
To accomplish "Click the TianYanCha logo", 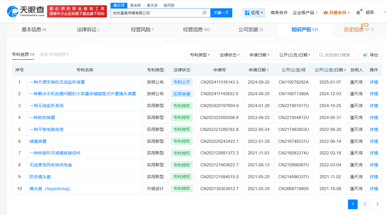I will pyautogui.click(x=25, y=11).
